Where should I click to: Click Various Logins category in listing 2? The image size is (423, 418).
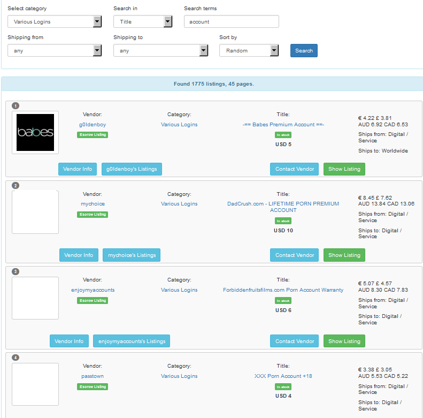pyautogui.click(x=179, y=204)
